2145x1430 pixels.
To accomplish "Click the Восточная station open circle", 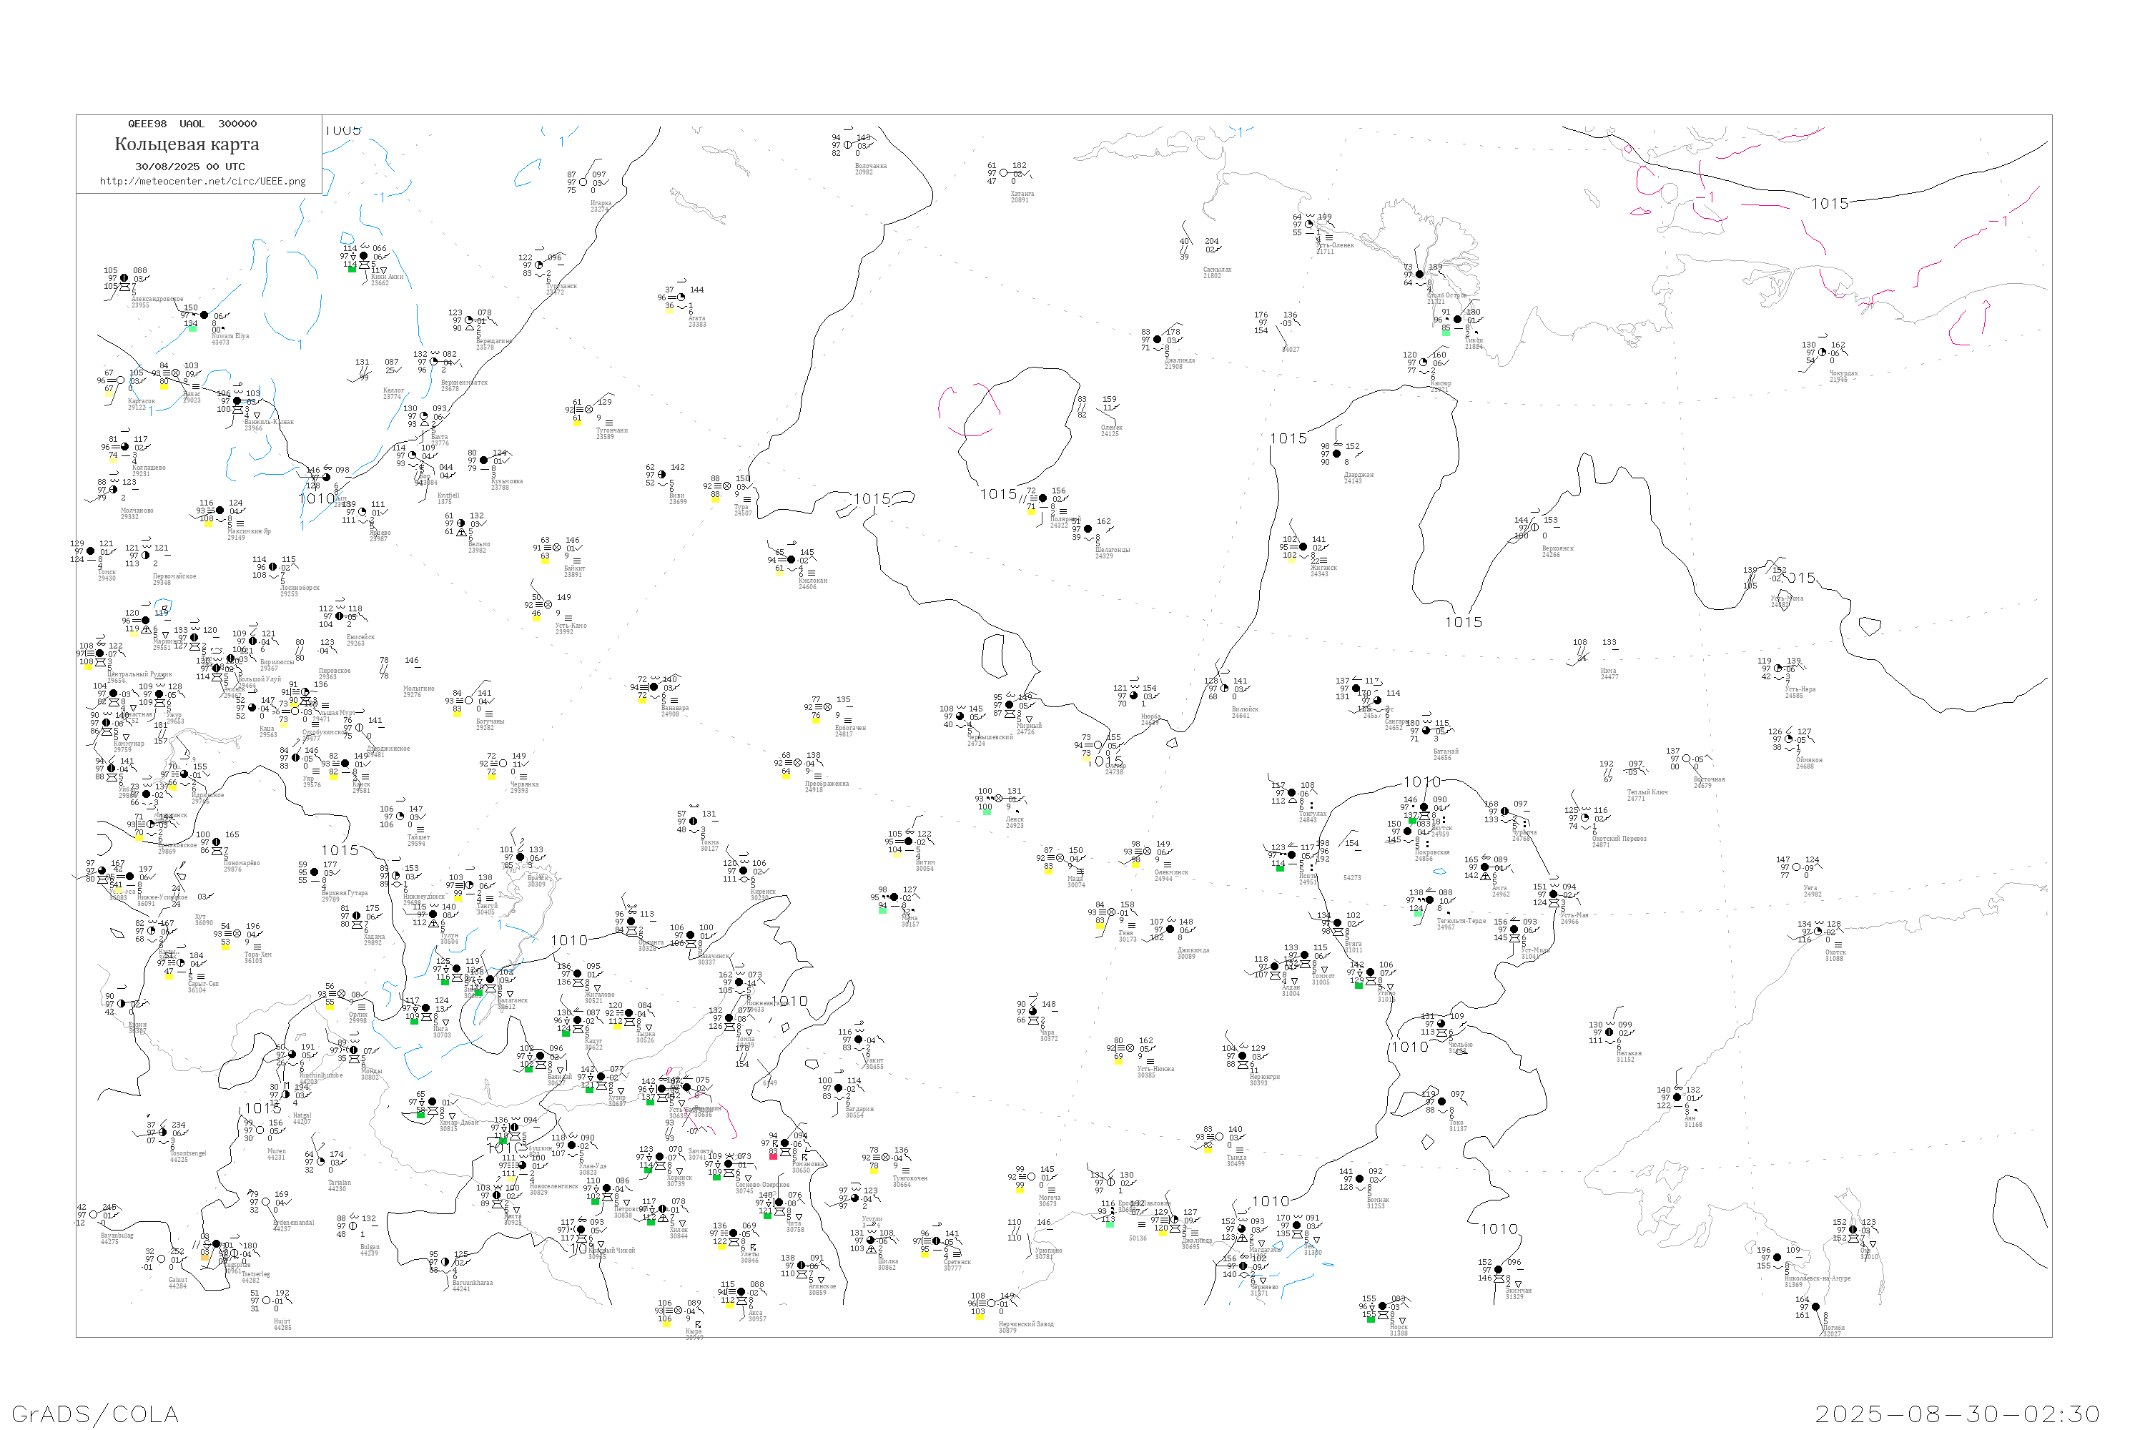I will coord(1686,759).
